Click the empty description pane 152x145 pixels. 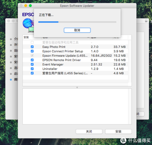(x=77, y=106)
